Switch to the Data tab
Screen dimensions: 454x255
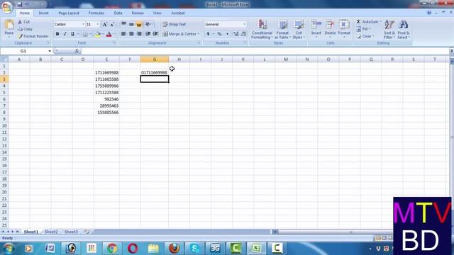118,13
